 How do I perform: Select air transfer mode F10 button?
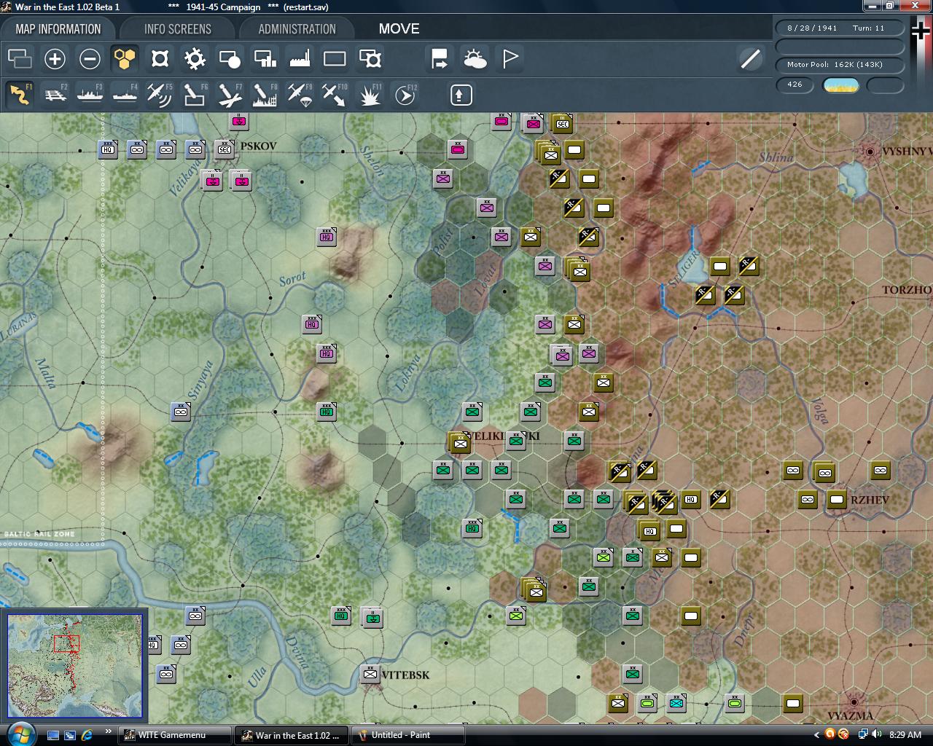tap(335, 95)
